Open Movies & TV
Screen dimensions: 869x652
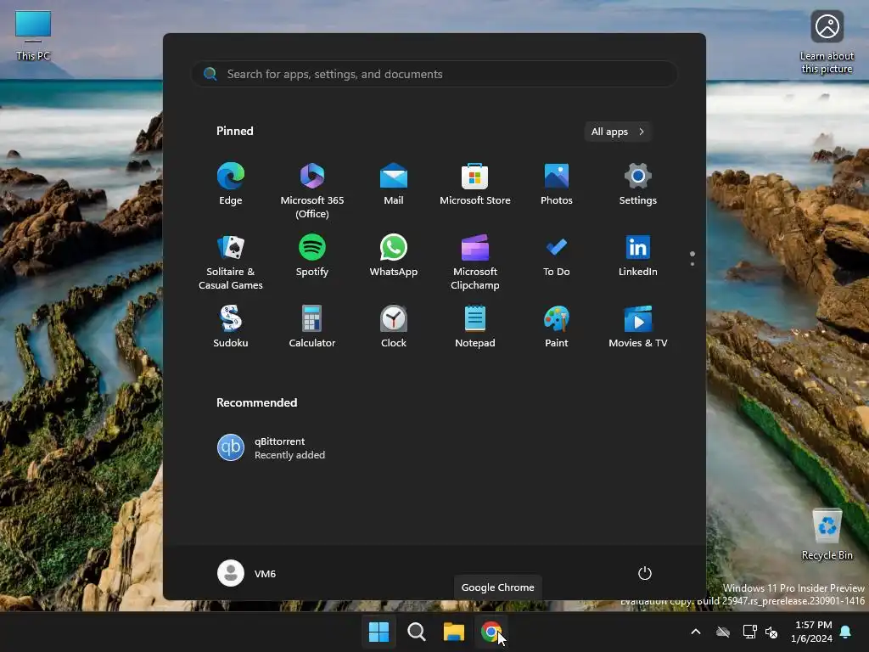point(638,327)
